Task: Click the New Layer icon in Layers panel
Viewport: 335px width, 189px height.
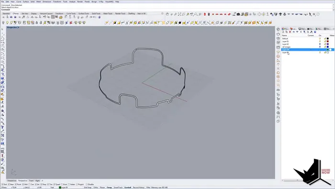Action: click(283, 32)
